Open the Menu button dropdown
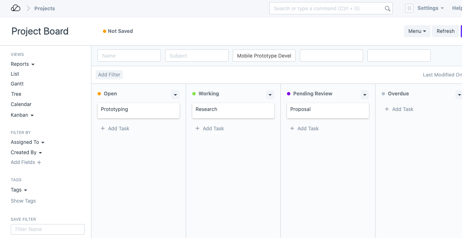462x238 pixels. [417, 31]
